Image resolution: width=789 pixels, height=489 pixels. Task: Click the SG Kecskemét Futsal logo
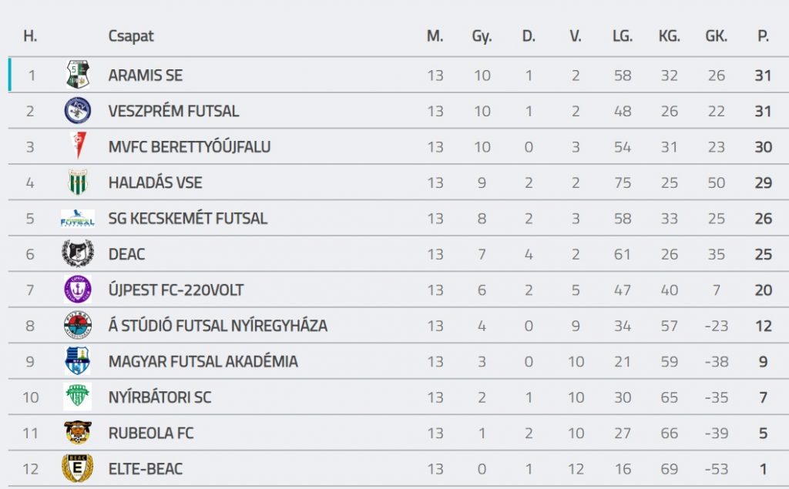pyautogui.click(x=78, y=219)
